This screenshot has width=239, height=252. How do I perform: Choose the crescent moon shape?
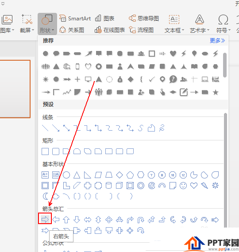coord(46,196)
